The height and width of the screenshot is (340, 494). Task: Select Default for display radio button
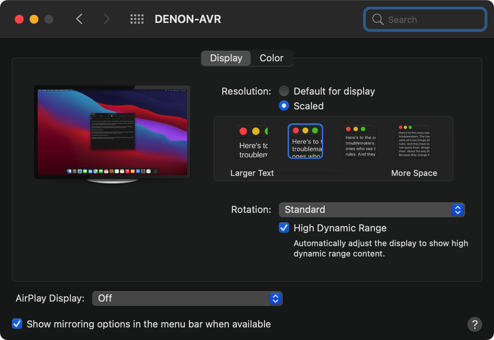pos(284,91)
